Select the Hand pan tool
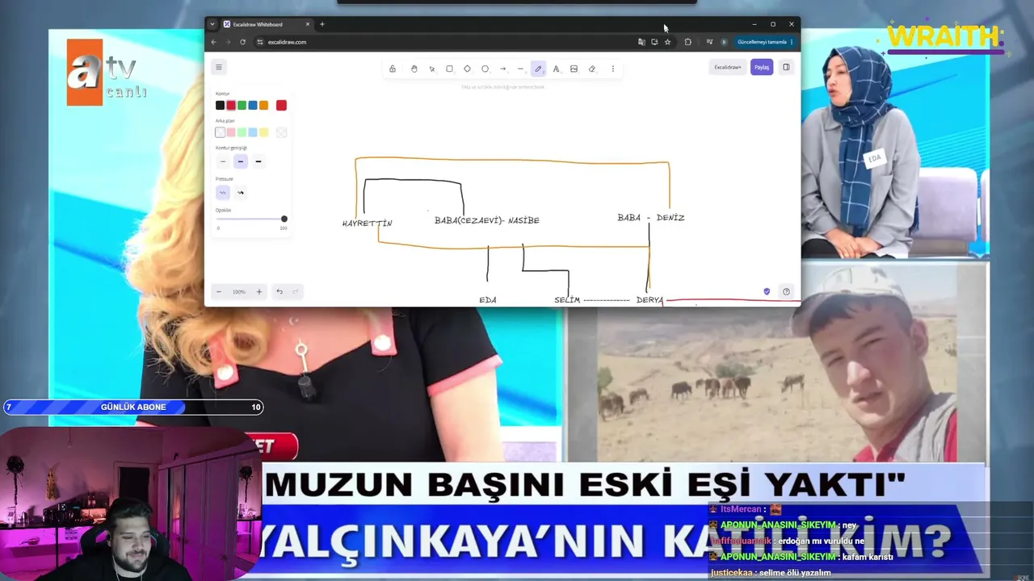1034x581 pixels. pos(414,69)
